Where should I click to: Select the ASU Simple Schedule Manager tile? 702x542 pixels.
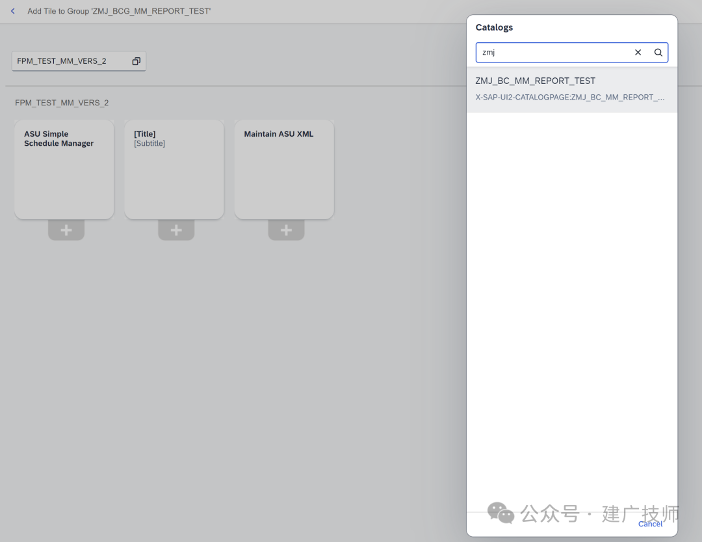64,169
